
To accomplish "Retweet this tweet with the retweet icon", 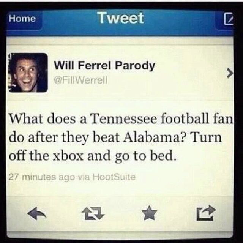I will click(x=93, y=213).
